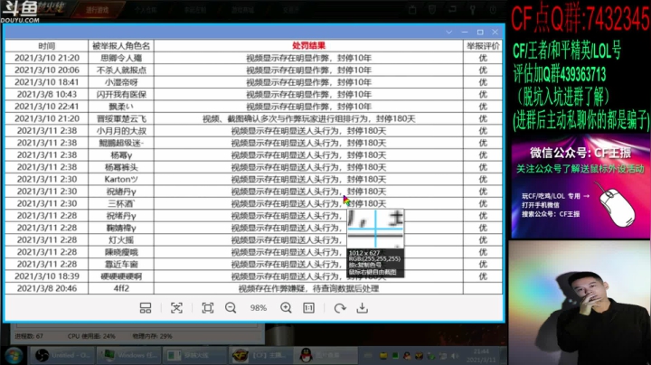
Task: Save the image with the download icon
Action: [362, 308]
